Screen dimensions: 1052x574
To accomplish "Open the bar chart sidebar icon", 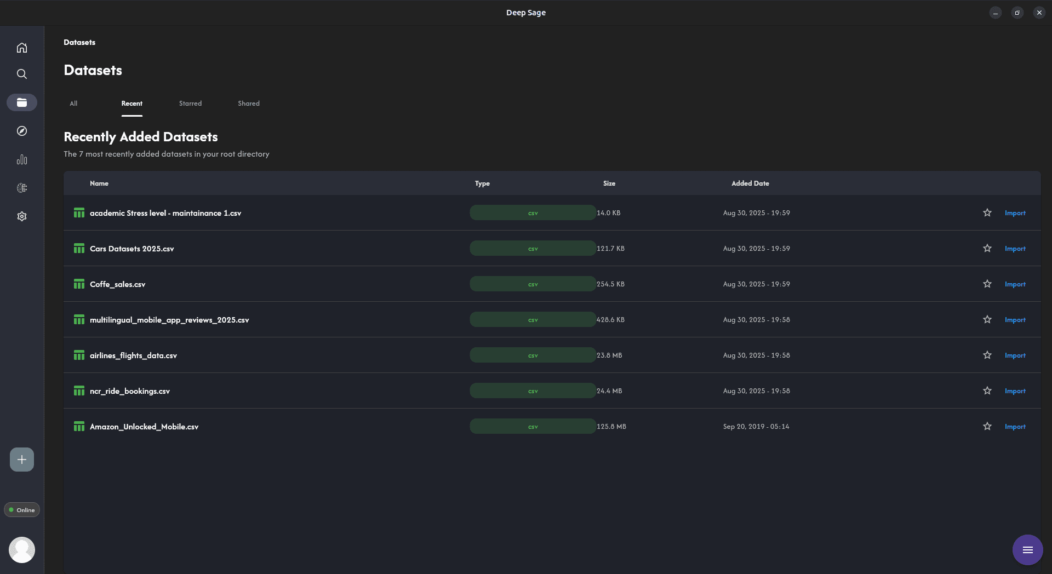I will point(22,159).
